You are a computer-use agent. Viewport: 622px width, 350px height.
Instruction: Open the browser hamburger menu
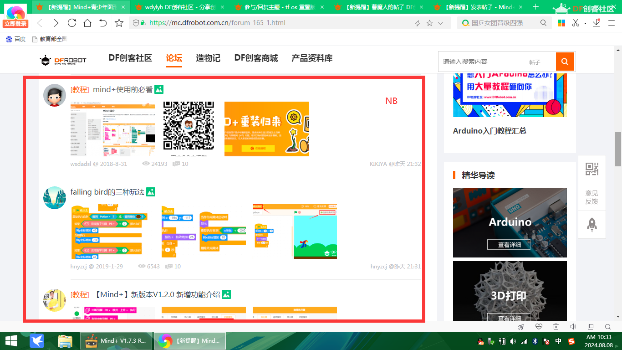[612, 23]
